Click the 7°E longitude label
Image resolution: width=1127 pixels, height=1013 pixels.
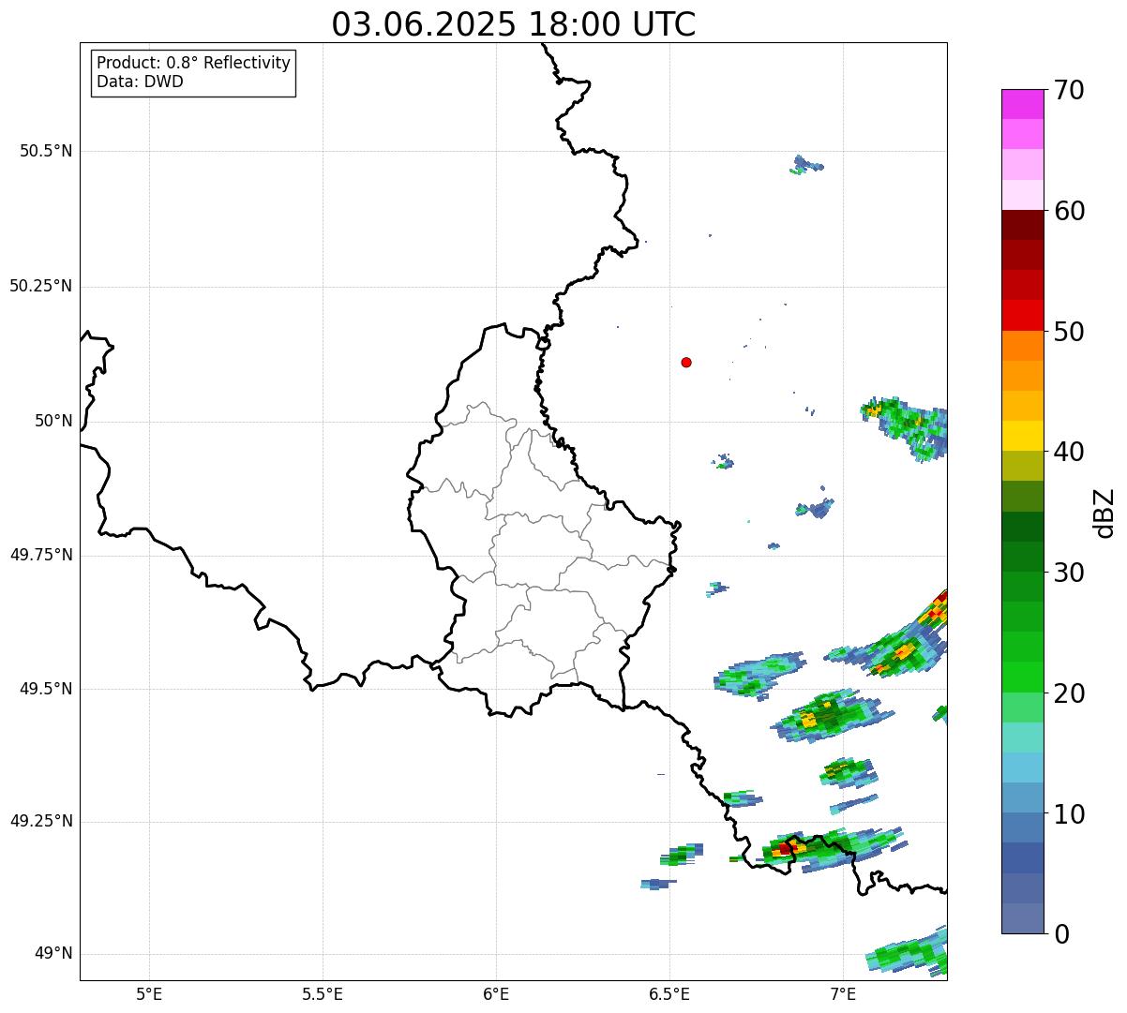(x=843, y=993)
